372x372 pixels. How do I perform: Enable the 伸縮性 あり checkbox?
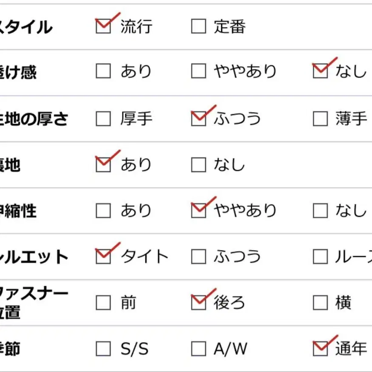point(103,211)
